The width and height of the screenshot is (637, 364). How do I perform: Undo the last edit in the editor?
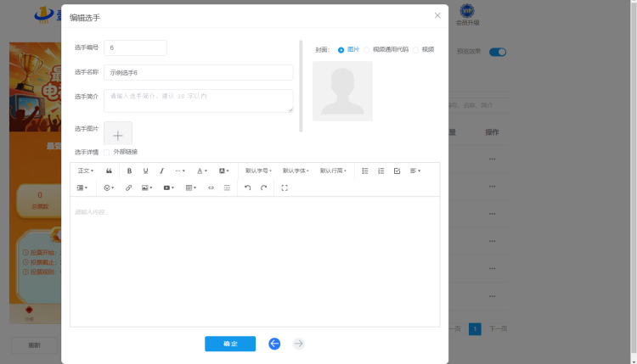click(x=247, y=188)
